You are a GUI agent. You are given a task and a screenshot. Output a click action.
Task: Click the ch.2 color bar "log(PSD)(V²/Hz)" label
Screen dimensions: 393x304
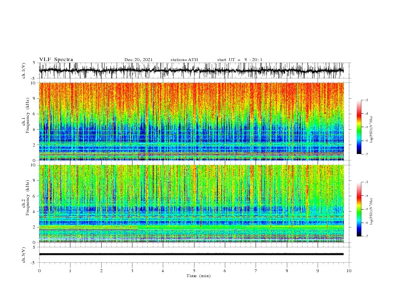(x=371, y=212)
